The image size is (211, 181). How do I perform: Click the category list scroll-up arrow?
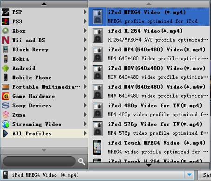(44, 4)
